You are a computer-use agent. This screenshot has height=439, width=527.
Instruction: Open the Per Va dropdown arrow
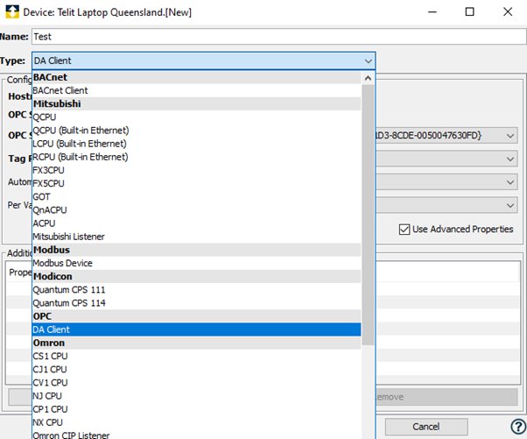[x=510, y=205]
